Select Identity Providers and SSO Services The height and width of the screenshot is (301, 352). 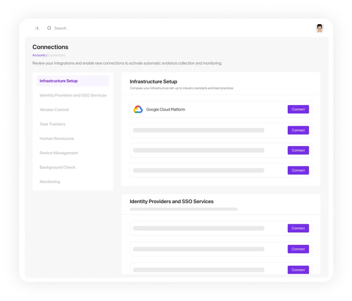pyautogui.click(x=73, y=95)
